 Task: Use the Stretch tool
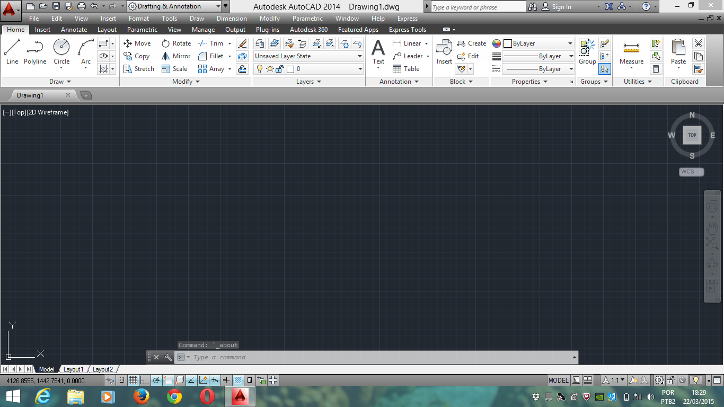coord(138,69)
